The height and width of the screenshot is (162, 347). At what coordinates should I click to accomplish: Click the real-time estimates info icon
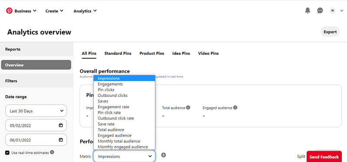[52, 152]
